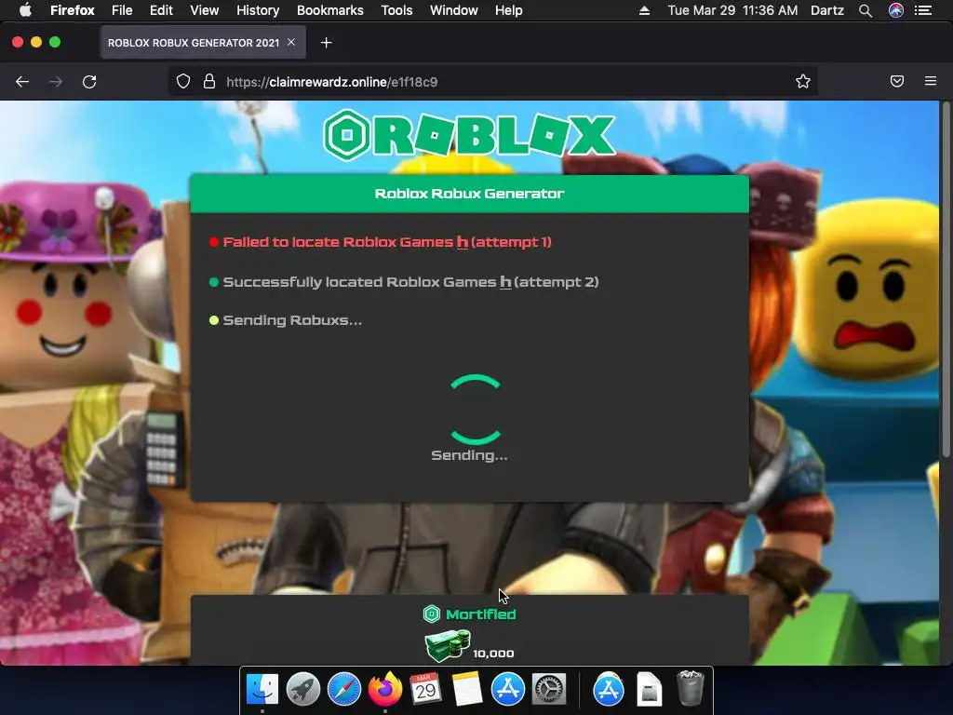This screenshot has width=953, height=715.
Task: Click the date and time display
Action: [732, 10]
